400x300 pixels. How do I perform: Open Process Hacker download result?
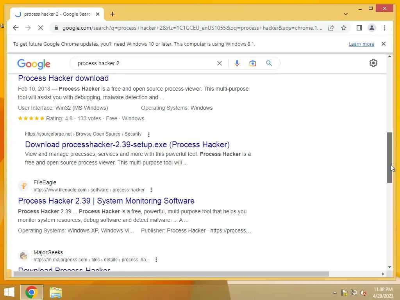(x=63, y=78)
